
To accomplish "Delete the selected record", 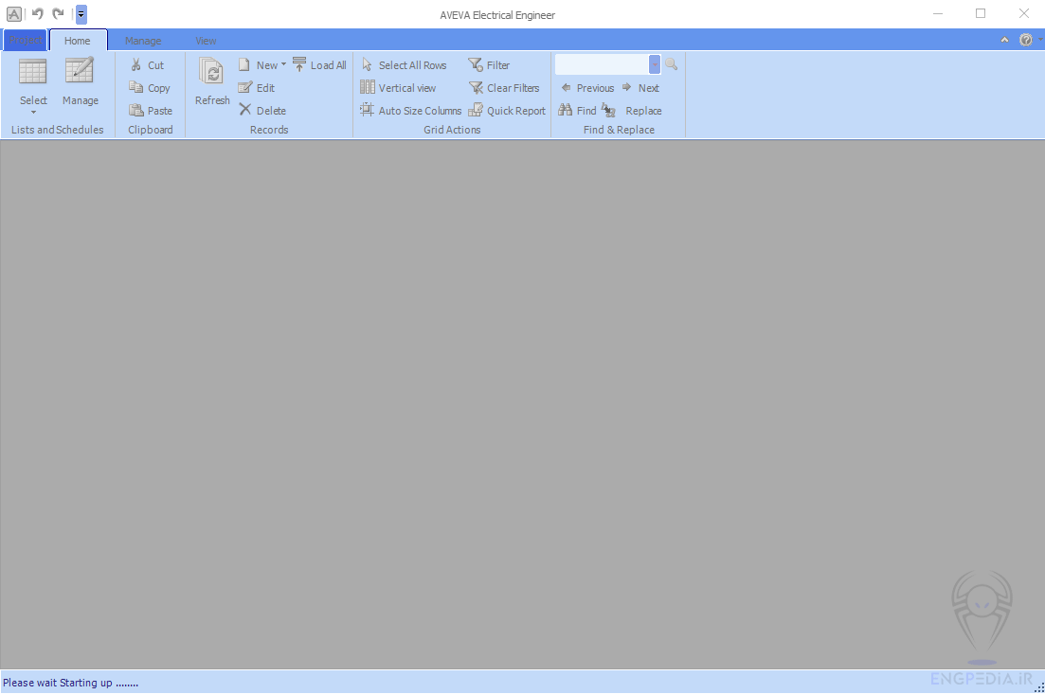I will (x=262, y=110).
